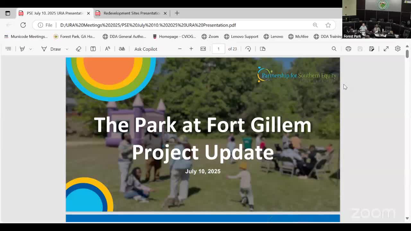Viewport: 411px width, 231px height.
Task: Click the page number input field
Action: coord(218,49)
